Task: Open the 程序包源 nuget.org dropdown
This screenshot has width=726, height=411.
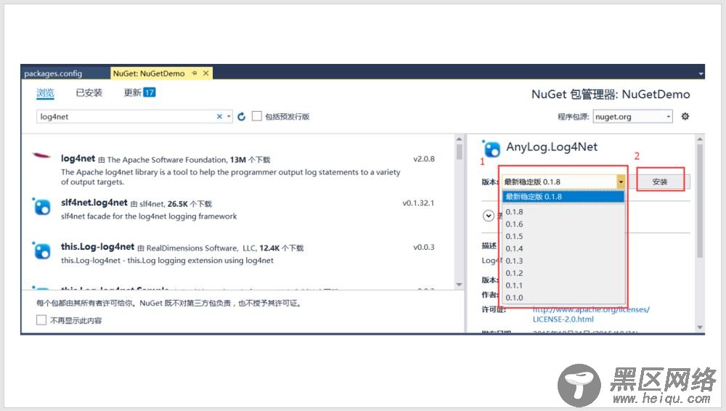Action: pyautogui.click(x=633, y=116)
